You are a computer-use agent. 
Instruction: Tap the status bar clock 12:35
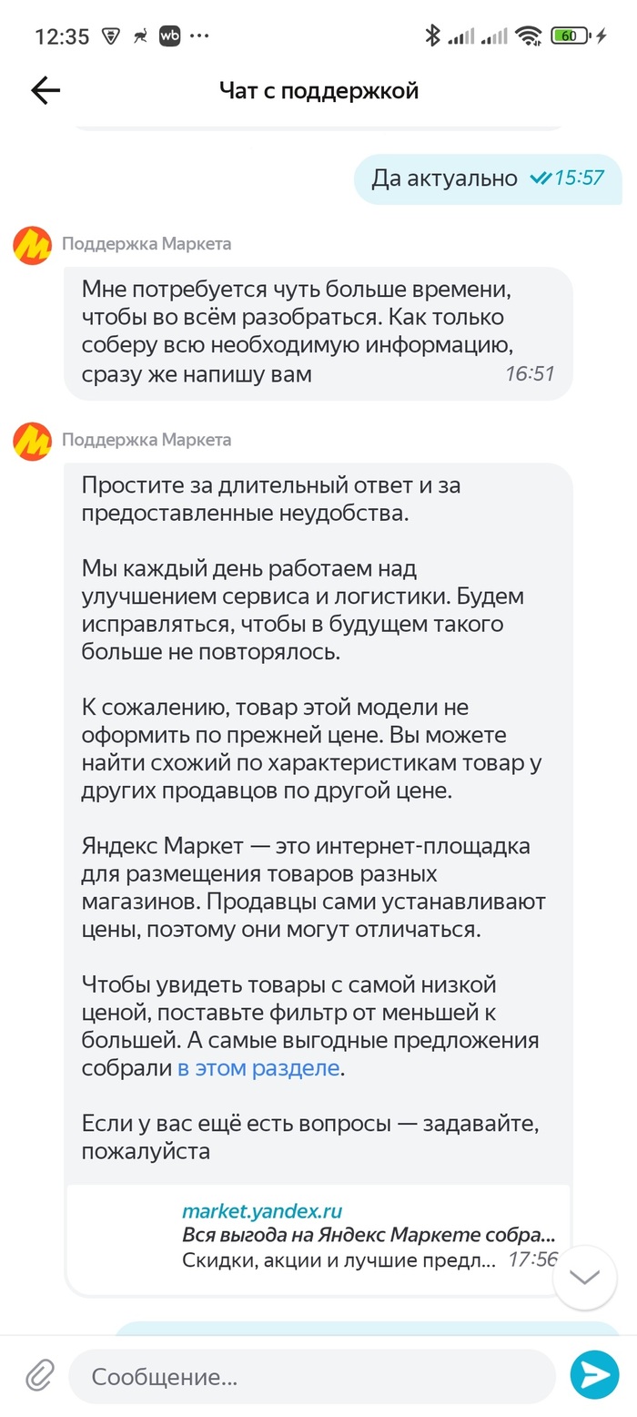click(62, 36)
